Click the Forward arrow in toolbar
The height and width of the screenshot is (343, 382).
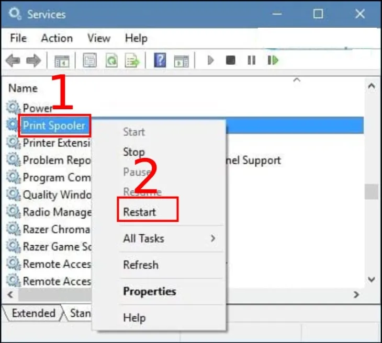click(x=33, y=61)
